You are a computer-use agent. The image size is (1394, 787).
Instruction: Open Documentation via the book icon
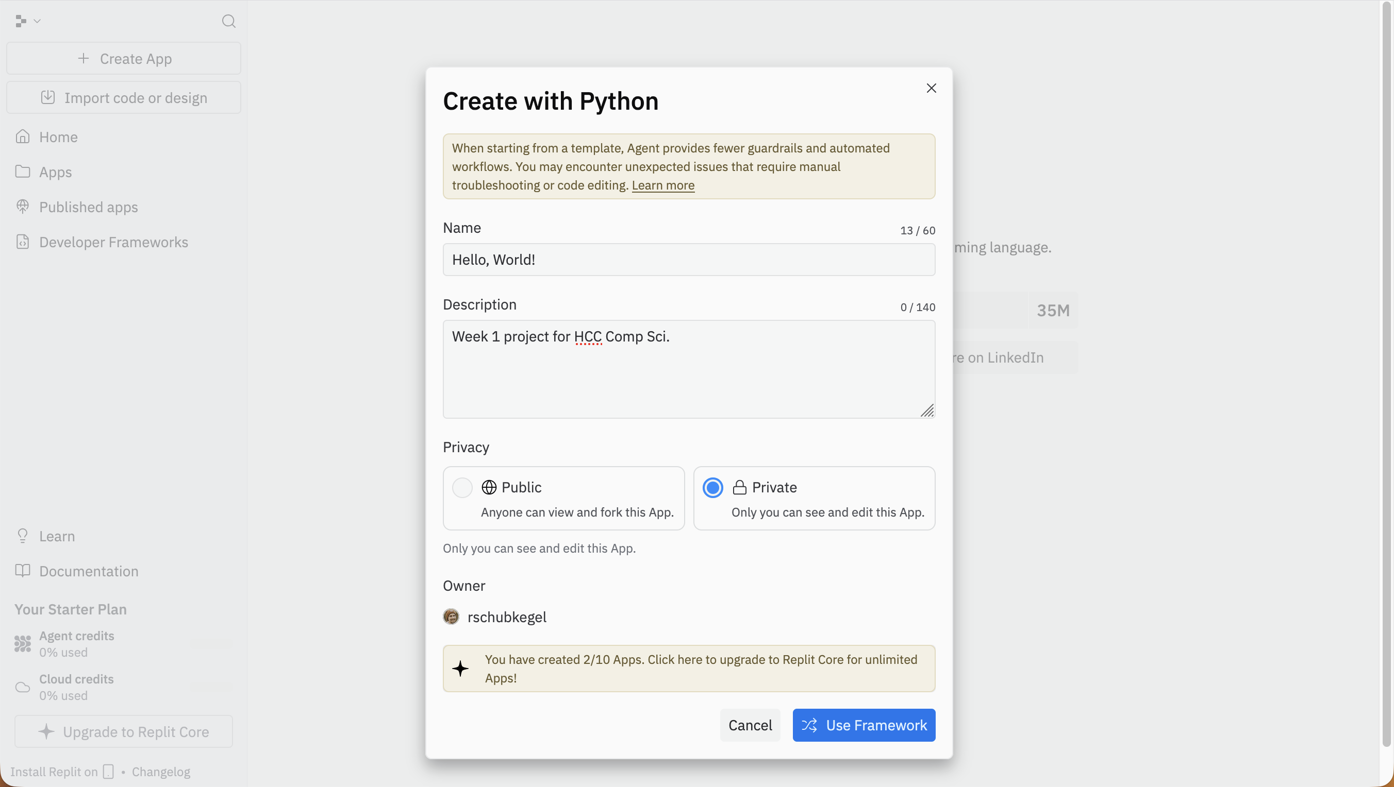click(x=23, y=571)
